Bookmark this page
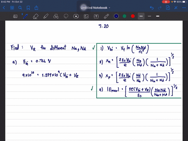 (x=28, y=8)
